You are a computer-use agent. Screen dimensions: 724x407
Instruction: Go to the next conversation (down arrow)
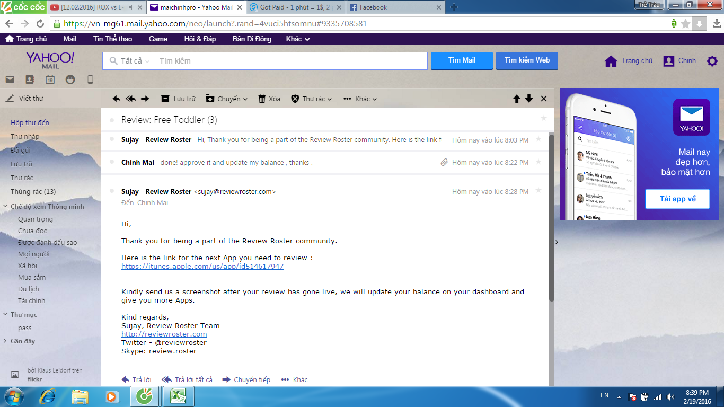[x=529, y=99]
